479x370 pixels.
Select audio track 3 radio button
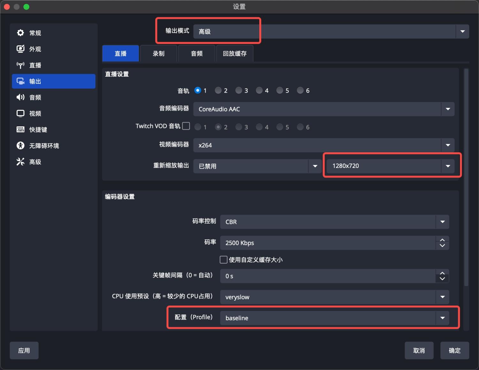click(x=238, y=90)
